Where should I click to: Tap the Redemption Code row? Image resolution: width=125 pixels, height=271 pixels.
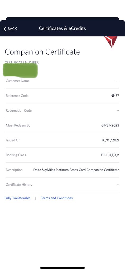click(62, 111)
